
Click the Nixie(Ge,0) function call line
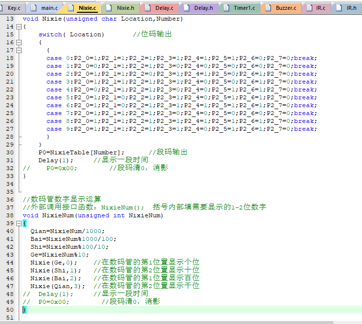pos(53,263)
